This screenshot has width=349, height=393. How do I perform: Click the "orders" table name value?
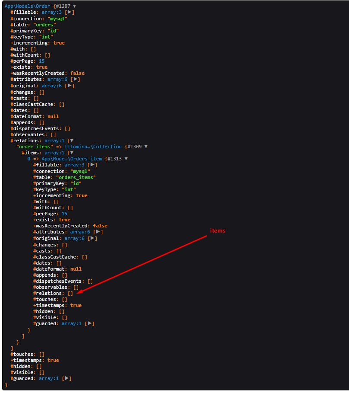coord(44,25)
